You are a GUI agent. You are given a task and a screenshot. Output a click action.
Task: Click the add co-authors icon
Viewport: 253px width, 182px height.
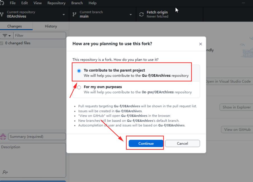5,172
